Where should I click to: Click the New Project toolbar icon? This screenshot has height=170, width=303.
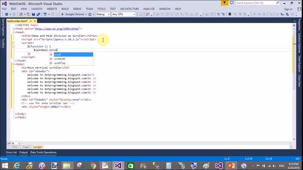pyautogui.click(x=21, y=14)
